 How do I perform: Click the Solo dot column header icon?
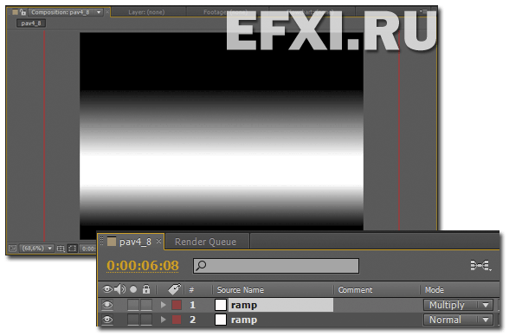pyautogui.click(x=133, y=289)
